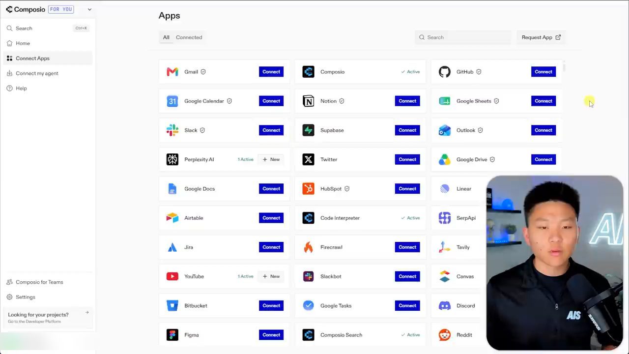Add new Perplexity AI connection
629x354 pixels.
coord(271,159)
